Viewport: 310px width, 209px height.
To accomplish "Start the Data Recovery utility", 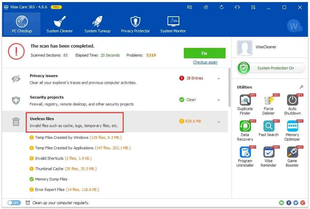I will coord(245,131).
